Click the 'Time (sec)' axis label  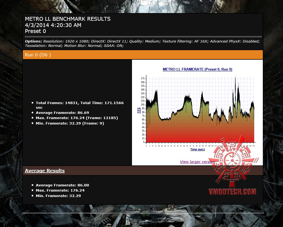(x=197, y=149)
